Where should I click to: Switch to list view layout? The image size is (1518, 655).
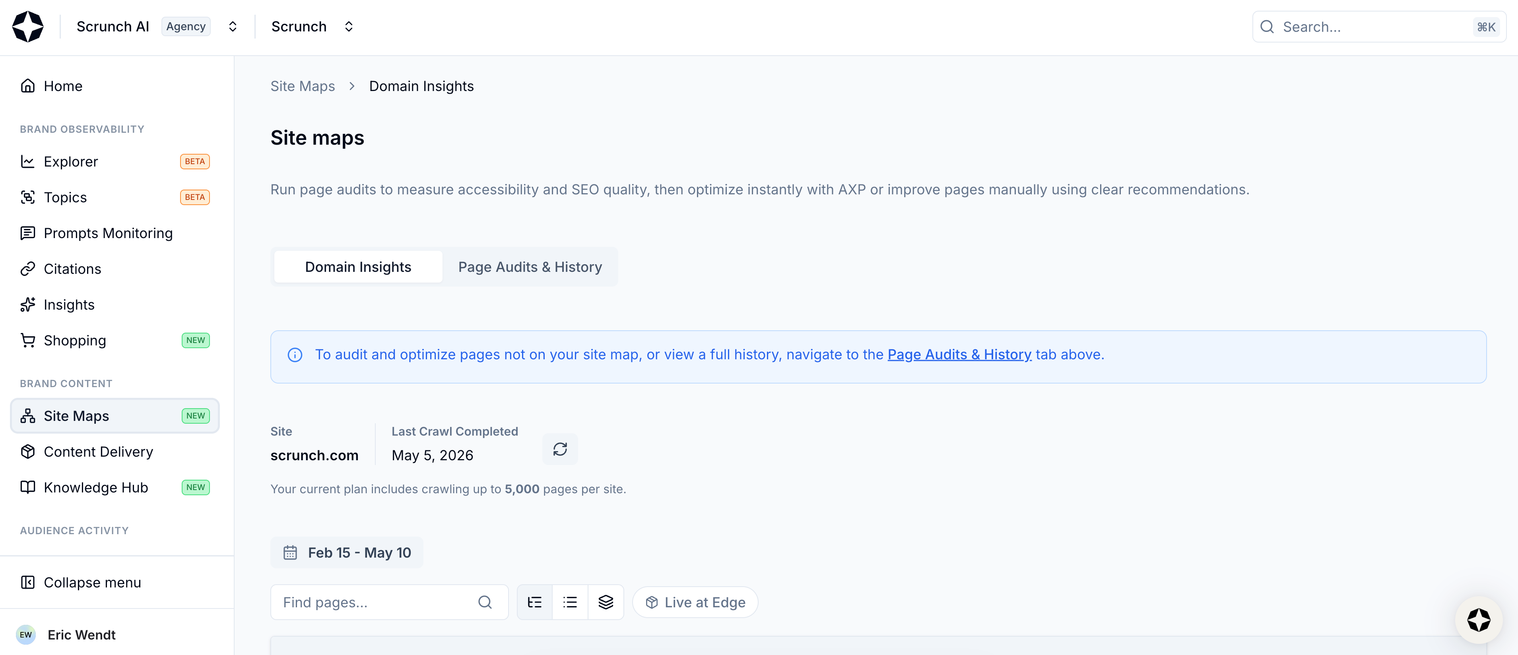pyautogui.click(x=570, y=602)
